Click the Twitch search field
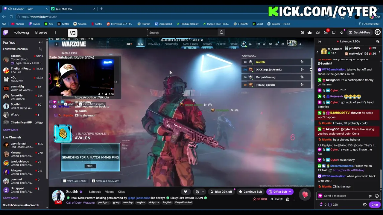Image resolution: width=383 pixels, height=215 pixels. (x=183, y=33)
